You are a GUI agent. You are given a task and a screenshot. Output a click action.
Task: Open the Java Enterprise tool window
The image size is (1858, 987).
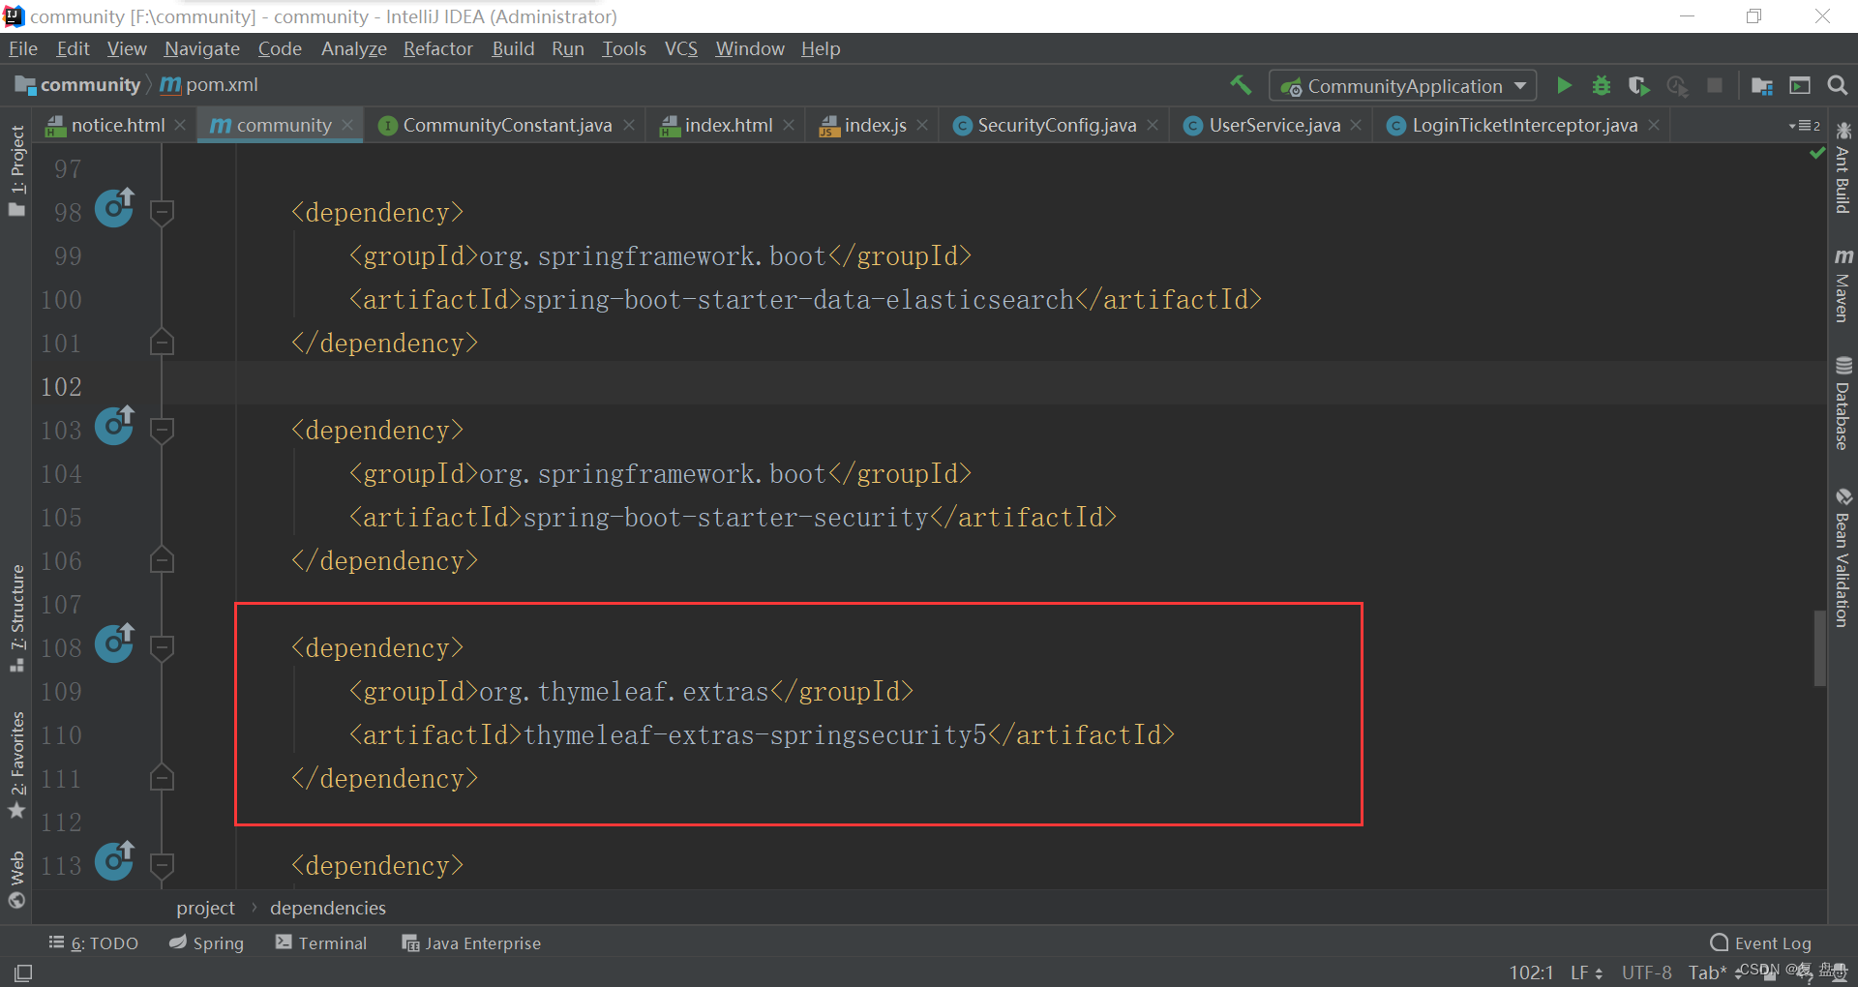click(x=471, y=942)
